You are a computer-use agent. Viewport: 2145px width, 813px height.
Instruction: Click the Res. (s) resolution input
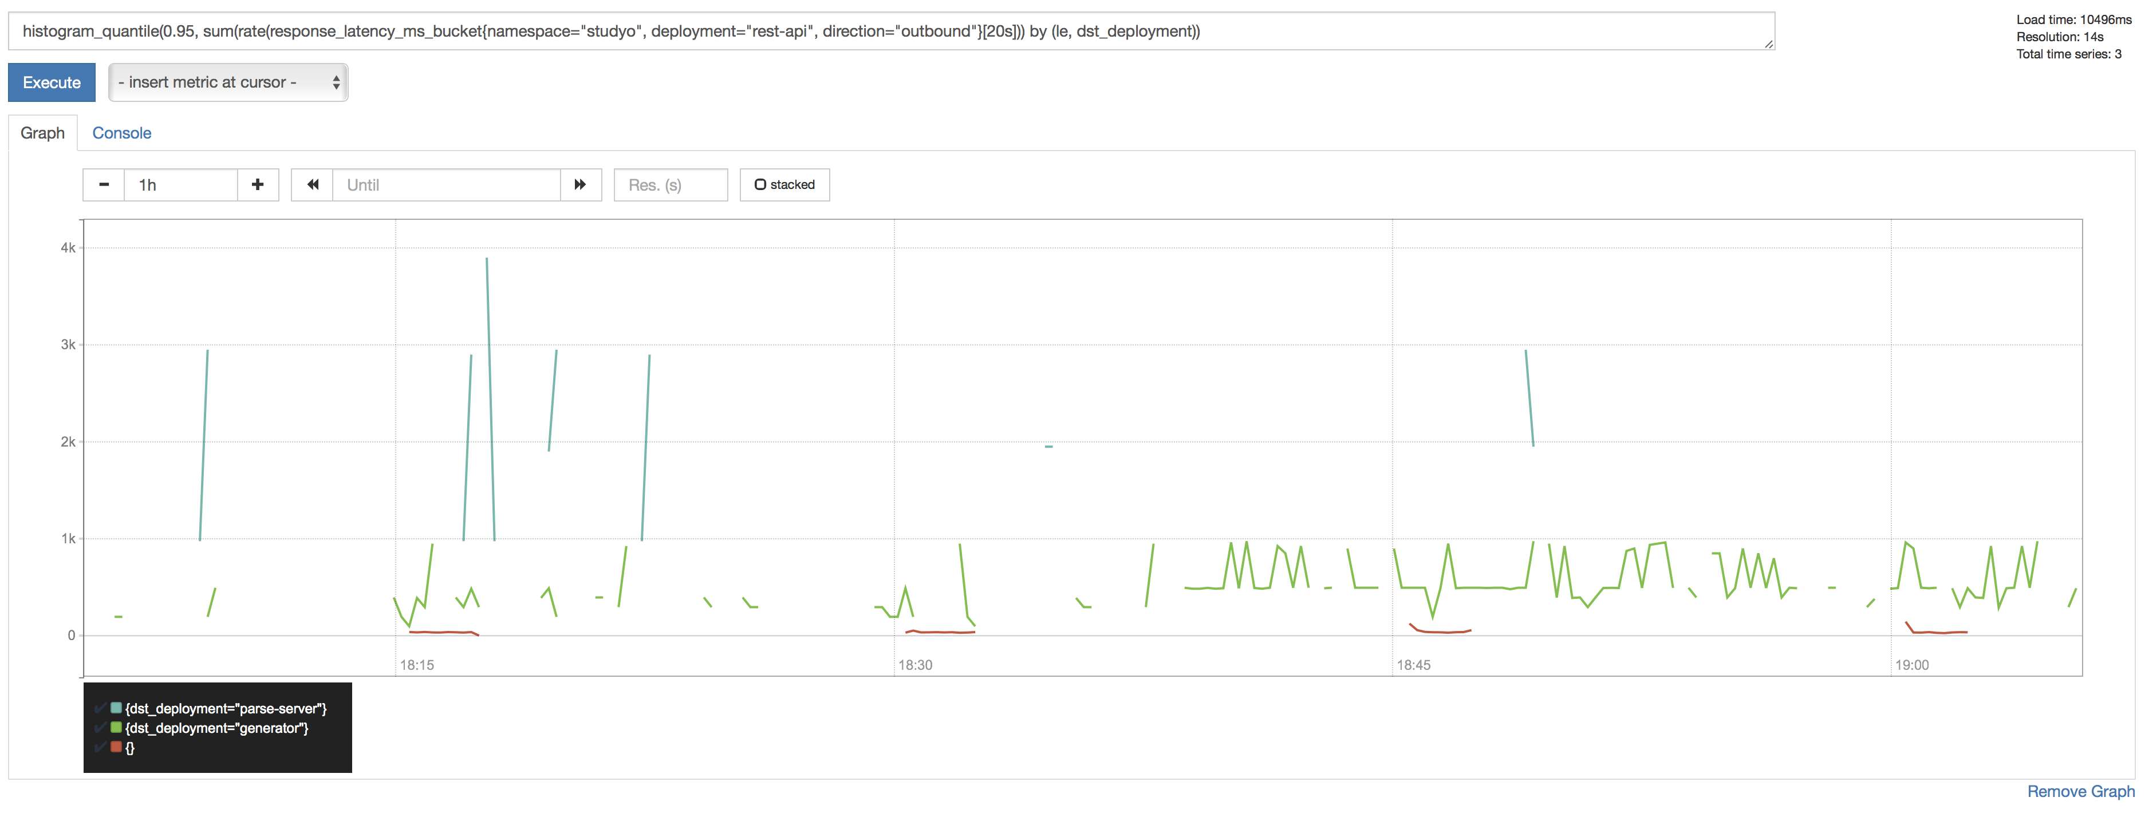(671, 185)
